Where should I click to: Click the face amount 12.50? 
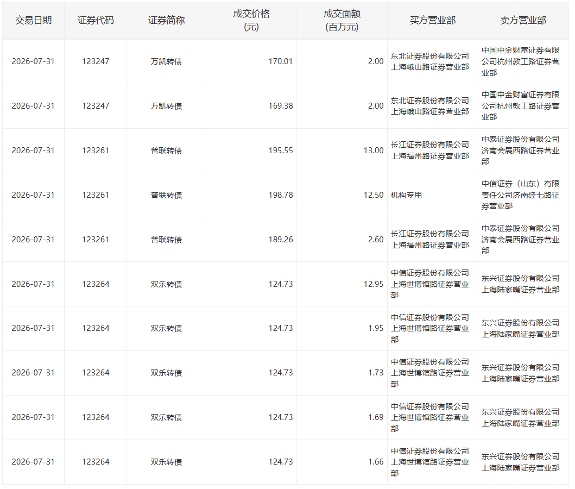[374, 195]
